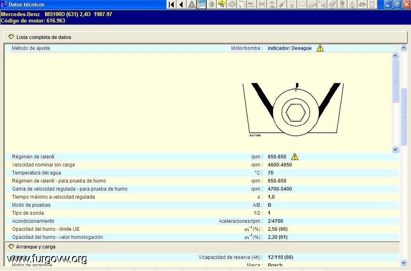Click the gray hazard triangle toolbar icon
This screenshot has width=411, height=271.
click(x=352, y=4)
